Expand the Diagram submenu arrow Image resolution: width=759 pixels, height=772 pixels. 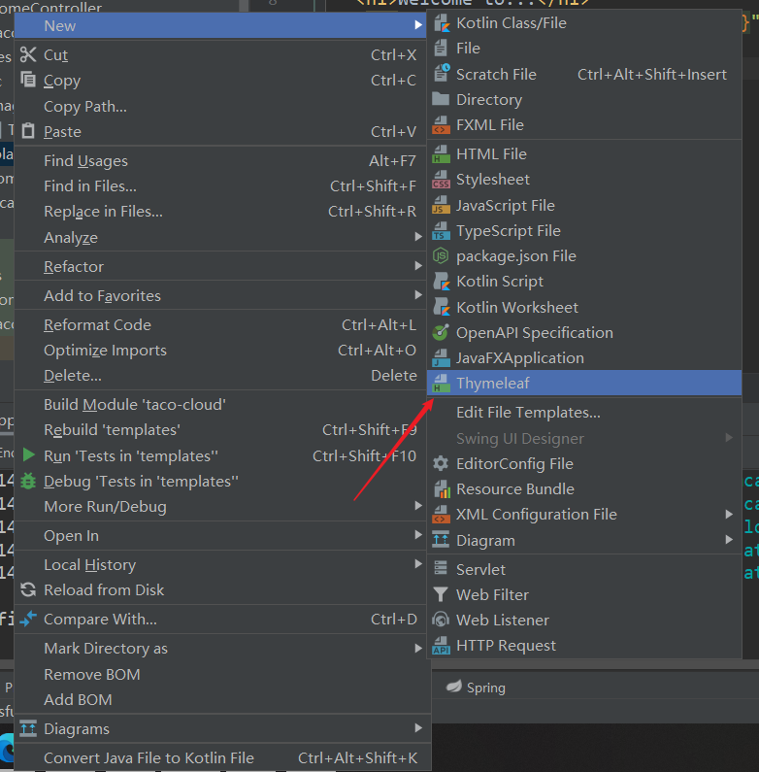coord(729,540)
